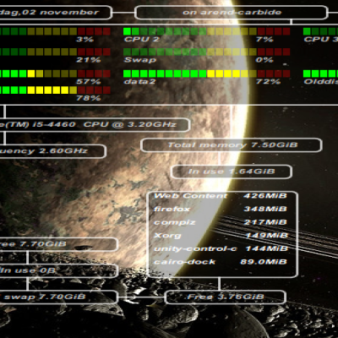Click the CPU 2 usage bar
The height and width of the screenshot is (338, 338).
(x=207, y=31)
